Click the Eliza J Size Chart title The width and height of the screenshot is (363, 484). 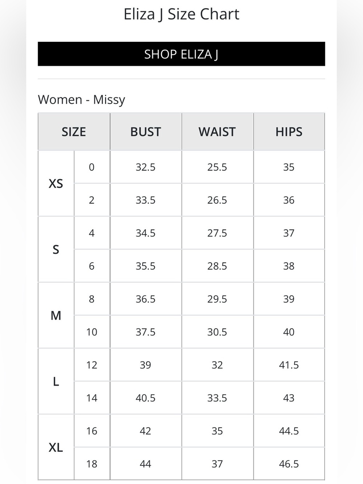click(x=181, y=14)
